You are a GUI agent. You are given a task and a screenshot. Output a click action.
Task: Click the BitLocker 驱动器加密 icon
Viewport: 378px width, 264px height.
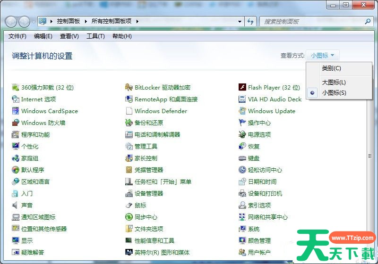click(129, 88)
